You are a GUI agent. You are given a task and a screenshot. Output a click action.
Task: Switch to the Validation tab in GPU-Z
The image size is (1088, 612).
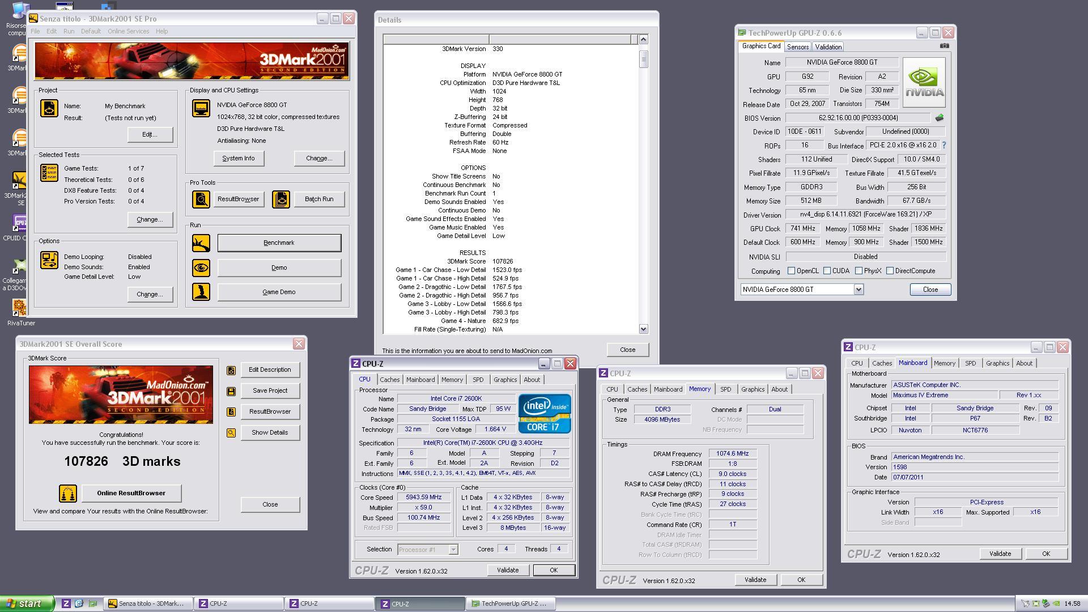point(828,47)
